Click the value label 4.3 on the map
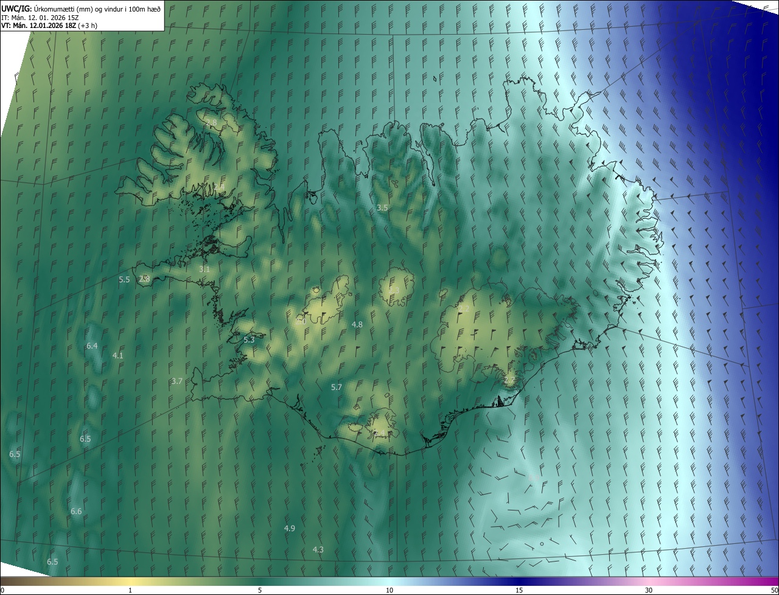 tap(318, 550)
